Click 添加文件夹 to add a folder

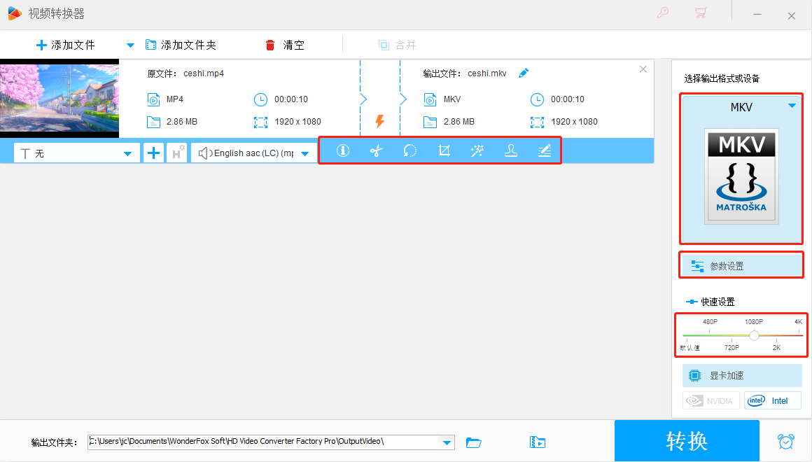point(181,45)
